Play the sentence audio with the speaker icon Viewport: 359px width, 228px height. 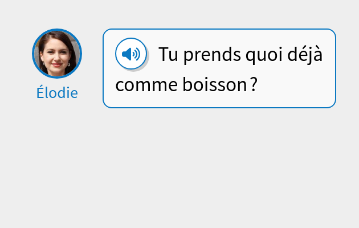tap(131, 54)
